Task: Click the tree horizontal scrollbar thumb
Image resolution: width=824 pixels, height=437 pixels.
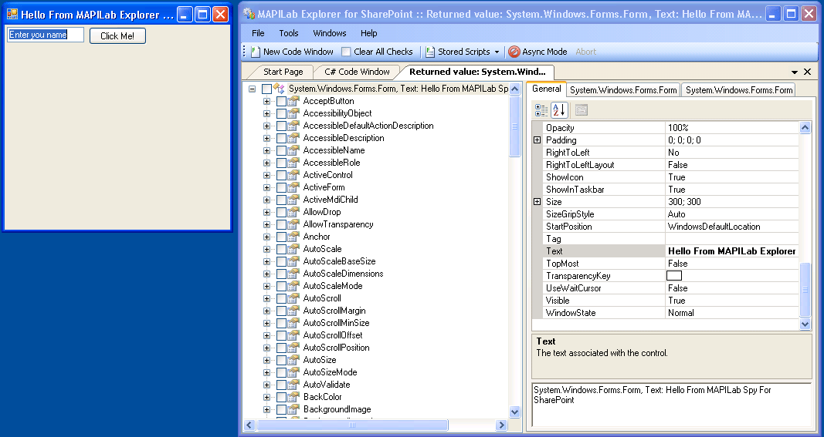Action: [353, 425]
